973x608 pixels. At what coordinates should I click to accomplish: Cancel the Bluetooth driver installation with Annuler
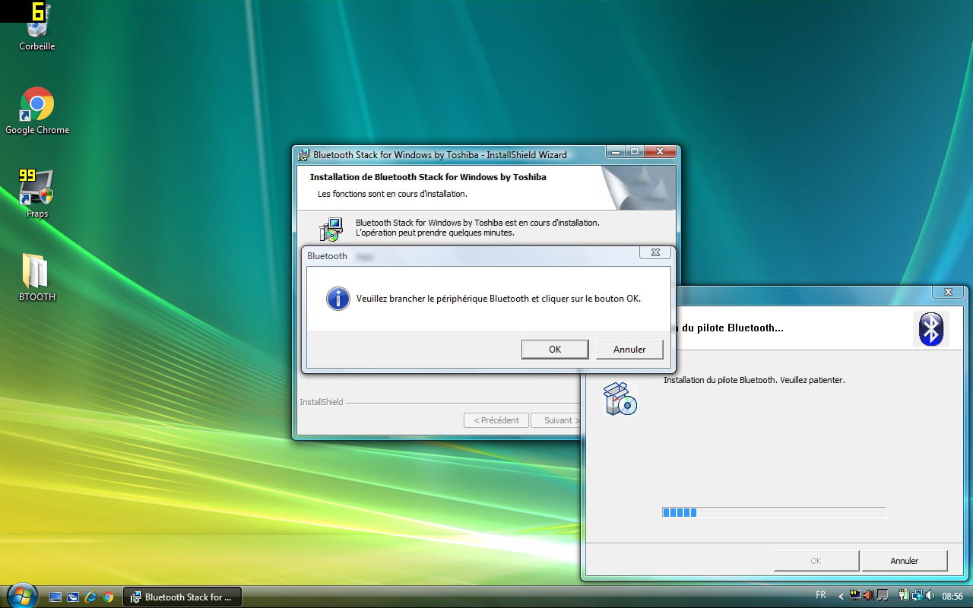click(x=905, y=561)
